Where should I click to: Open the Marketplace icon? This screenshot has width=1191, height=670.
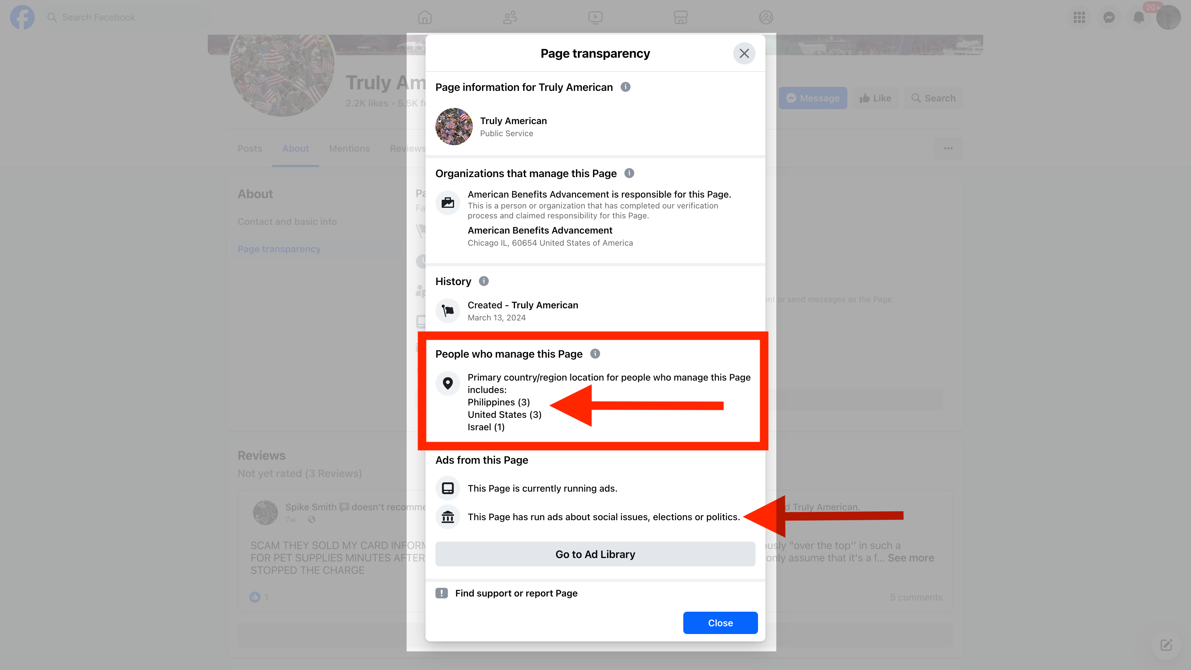pyautogui.click(x=680, y=18)
